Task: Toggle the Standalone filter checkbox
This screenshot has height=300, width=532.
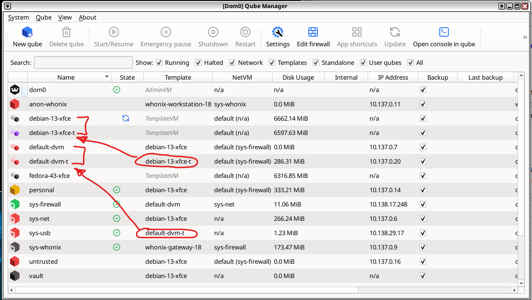Action: click(315, 62)
